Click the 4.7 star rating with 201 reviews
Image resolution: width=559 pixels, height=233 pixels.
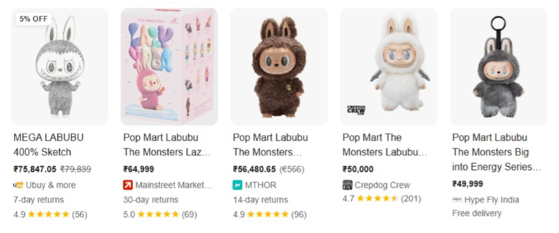tap(382, 198)
